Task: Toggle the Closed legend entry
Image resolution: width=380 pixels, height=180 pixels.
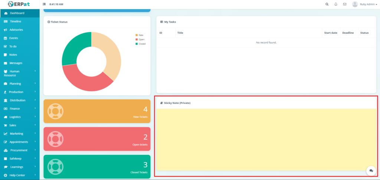Action: click(142, 44)
